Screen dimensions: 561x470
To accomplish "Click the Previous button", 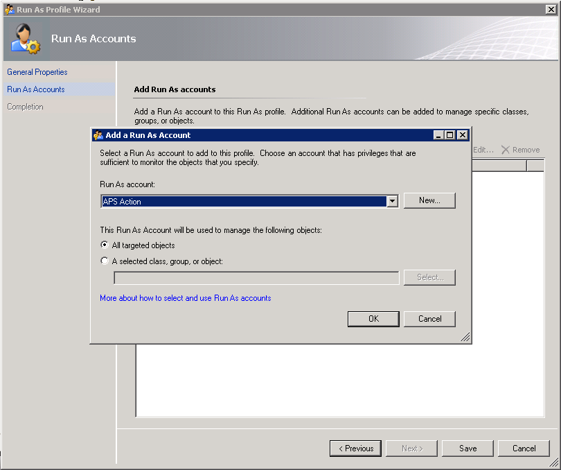I will tap(355, 448).
